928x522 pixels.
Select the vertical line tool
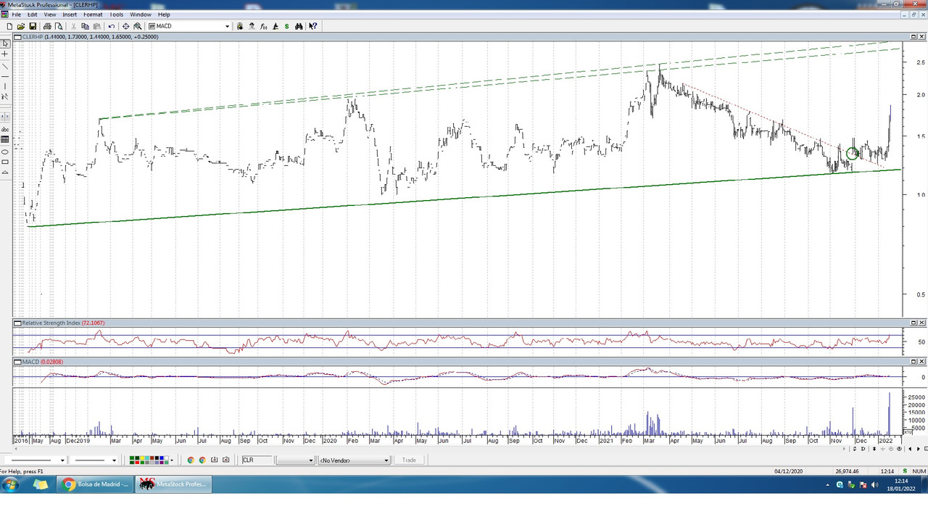[5, 86]
